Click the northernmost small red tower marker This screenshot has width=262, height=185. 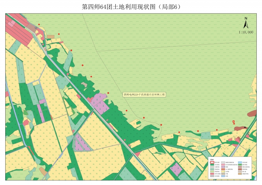tap(39, 25)
